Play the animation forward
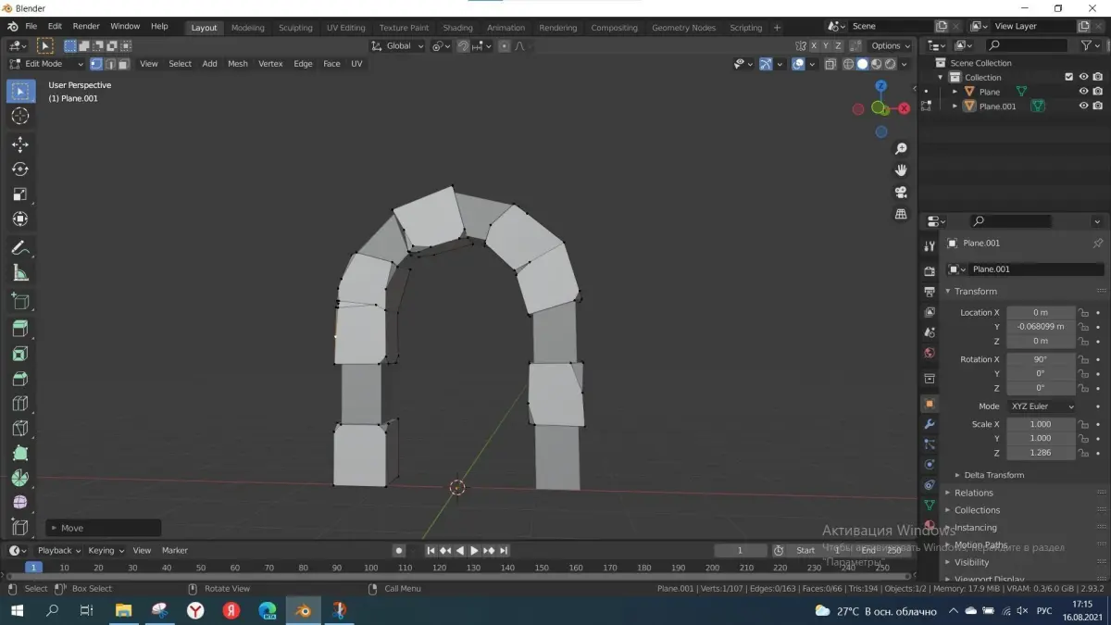Image resolution: width=1111 pixels, height=625 pixels. (474, 550)
